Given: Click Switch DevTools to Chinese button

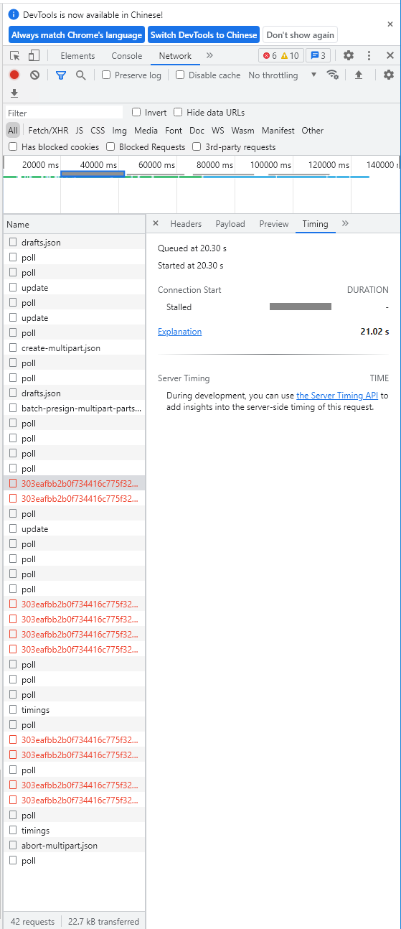Looking at the screenshot, I should pyautogui.click(x=204, y=35).
